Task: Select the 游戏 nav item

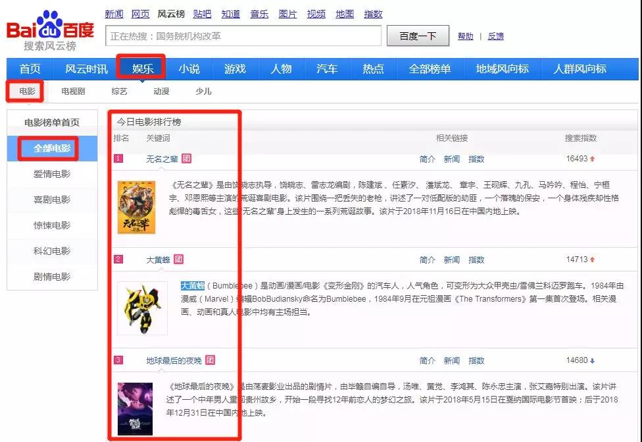Action: 235,69
